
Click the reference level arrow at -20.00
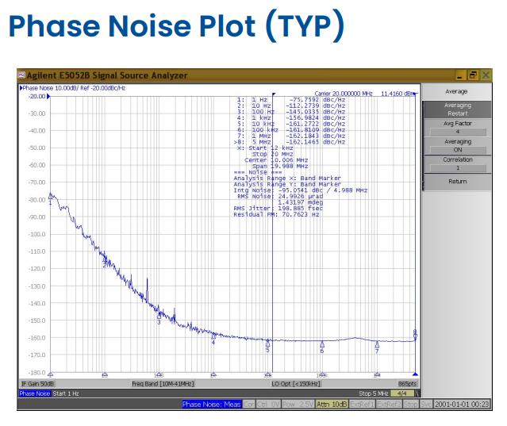pyautogui.click(x=48, y=96)
